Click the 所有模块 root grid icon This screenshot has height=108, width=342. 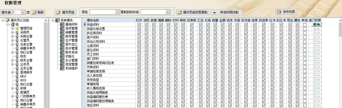tap(57, 20)
